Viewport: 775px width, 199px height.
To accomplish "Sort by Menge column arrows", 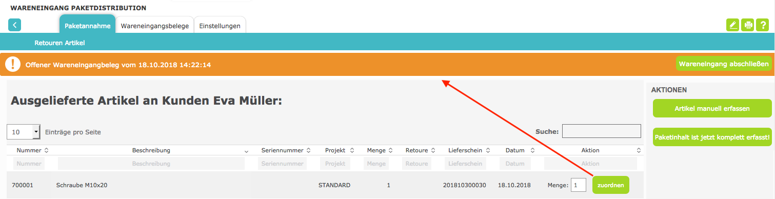I will point(391,150).
